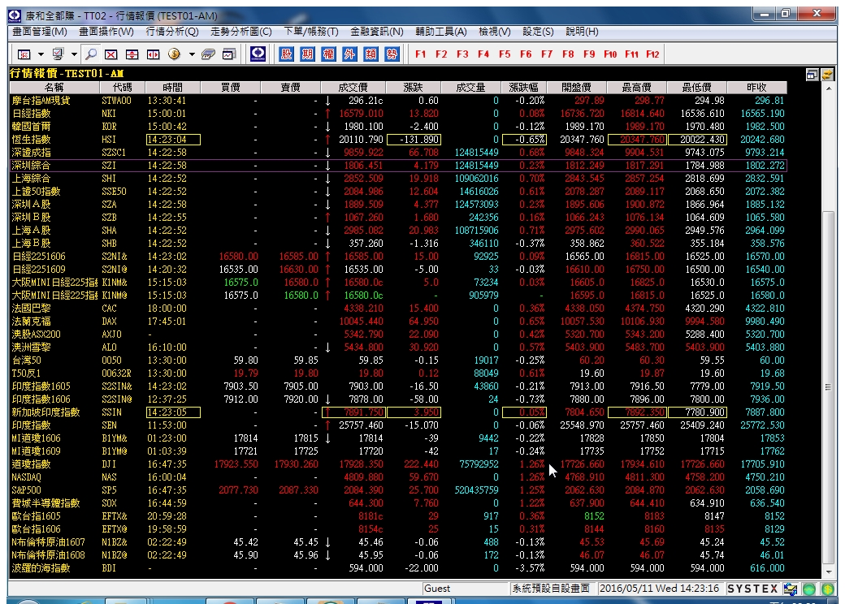Click the 類 (category) blue button

(x=370, y=54)
